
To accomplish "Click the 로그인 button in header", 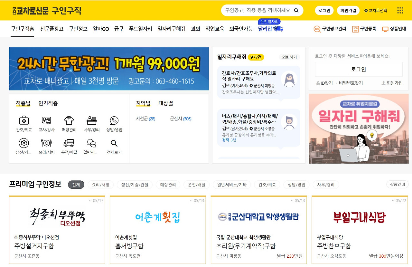I will (324, 10).
